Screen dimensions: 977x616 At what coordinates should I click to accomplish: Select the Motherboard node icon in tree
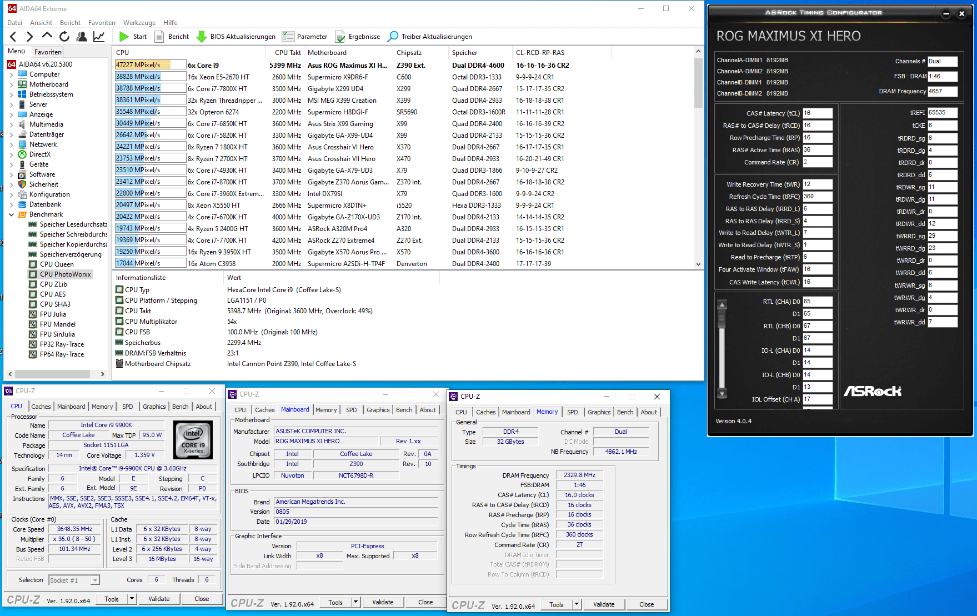pos(22,84)
